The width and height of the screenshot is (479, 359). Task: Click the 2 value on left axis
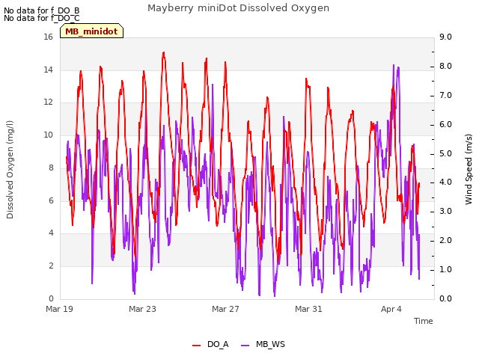(51, 266)
